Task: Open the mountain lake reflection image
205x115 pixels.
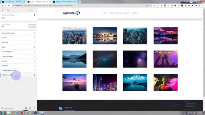Action: coord(74,59)
